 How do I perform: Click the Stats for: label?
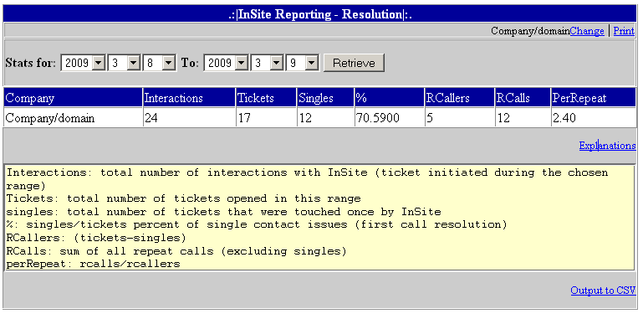[x=30, y=64]
